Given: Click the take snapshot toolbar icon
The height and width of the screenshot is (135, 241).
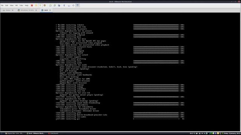Looking at the screenshot, I should point(50,5).
